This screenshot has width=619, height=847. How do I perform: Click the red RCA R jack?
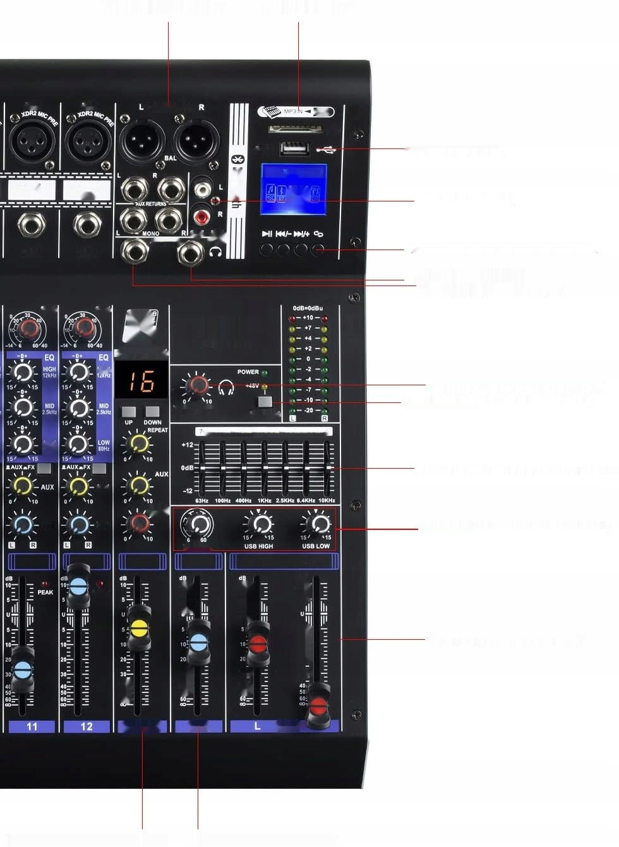pyautogui.click(x=201, y=216)
